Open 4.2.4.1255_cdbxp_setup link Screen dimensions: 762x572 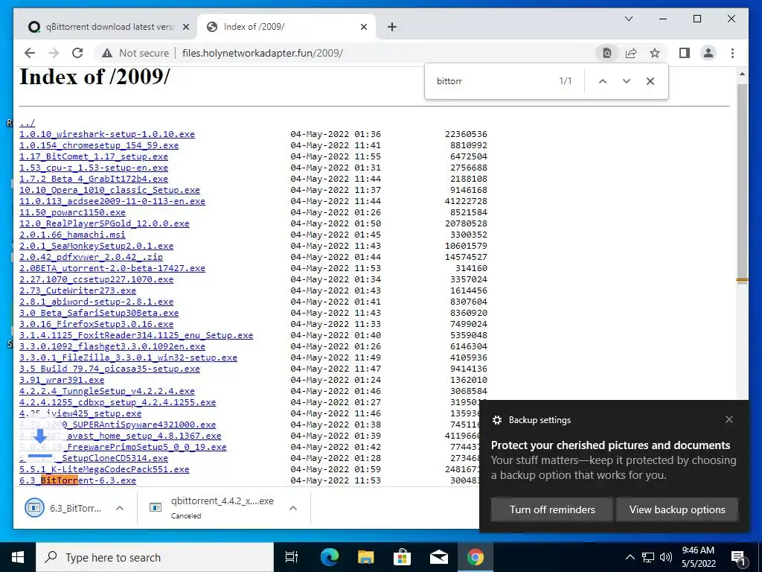click(x=118, y=403)
